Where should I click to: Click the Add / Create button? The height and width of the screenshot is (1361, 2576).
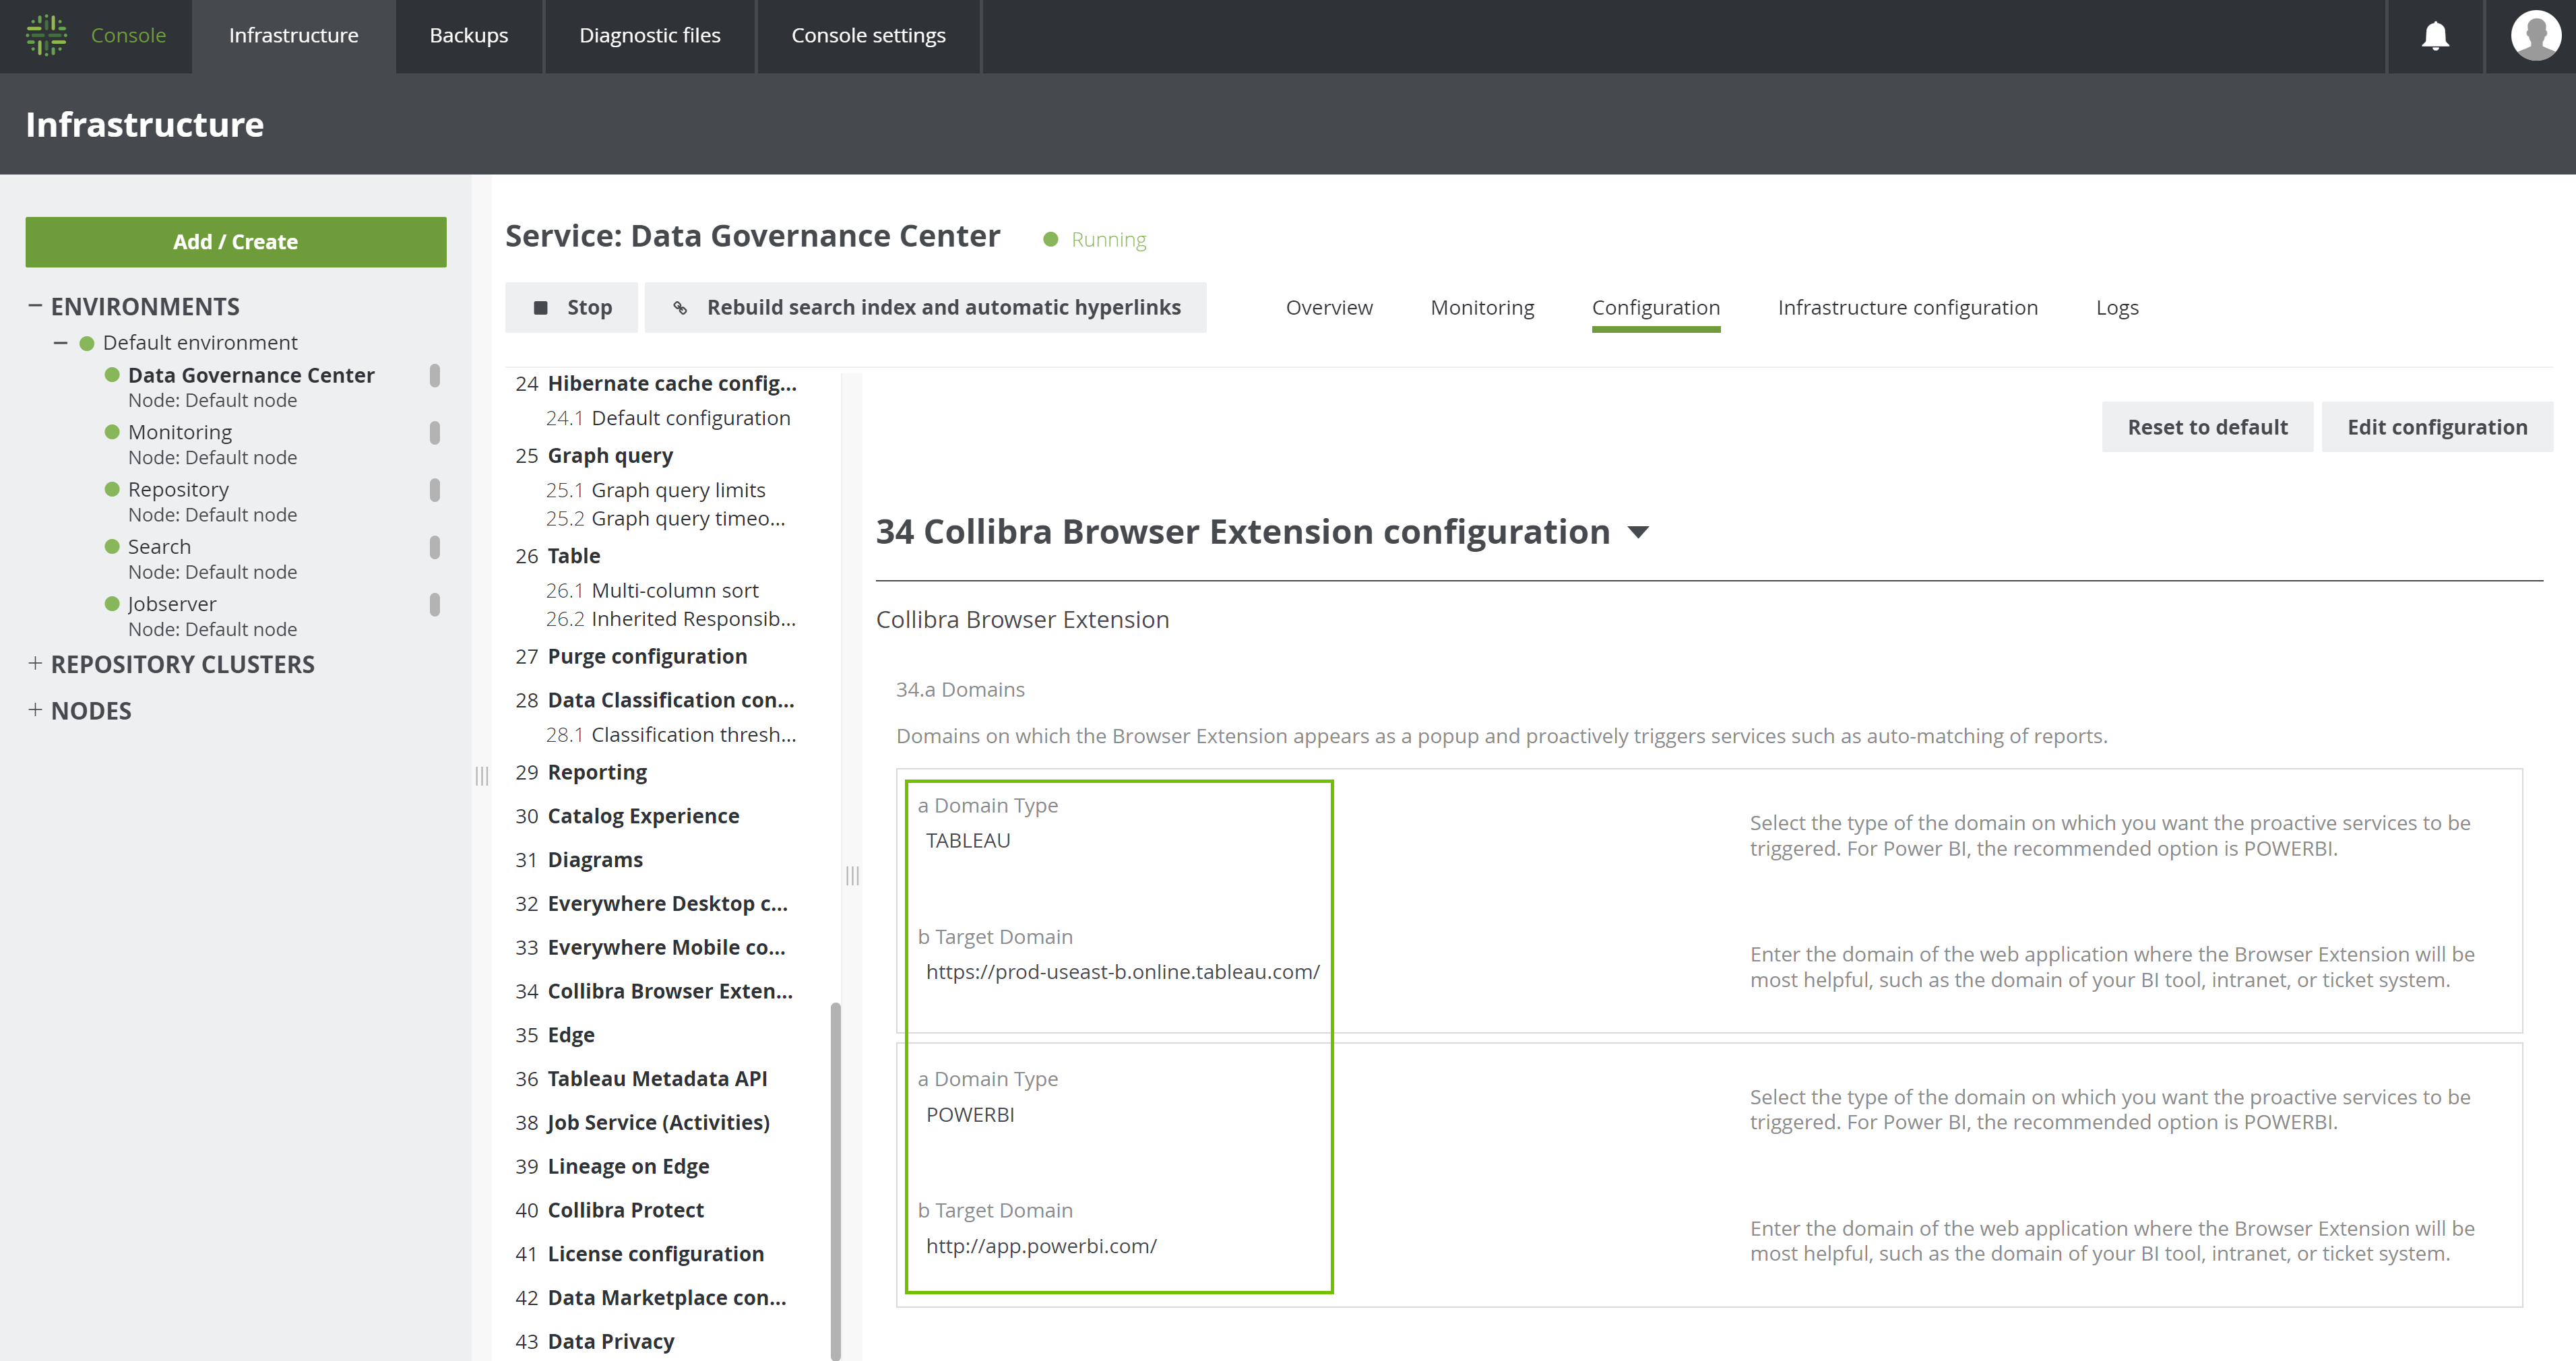(236, 241)
